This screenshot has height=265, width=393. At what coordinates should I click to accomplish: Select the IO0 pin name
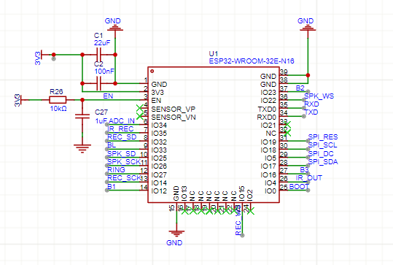pyautogui.click(x=271, y=191)
